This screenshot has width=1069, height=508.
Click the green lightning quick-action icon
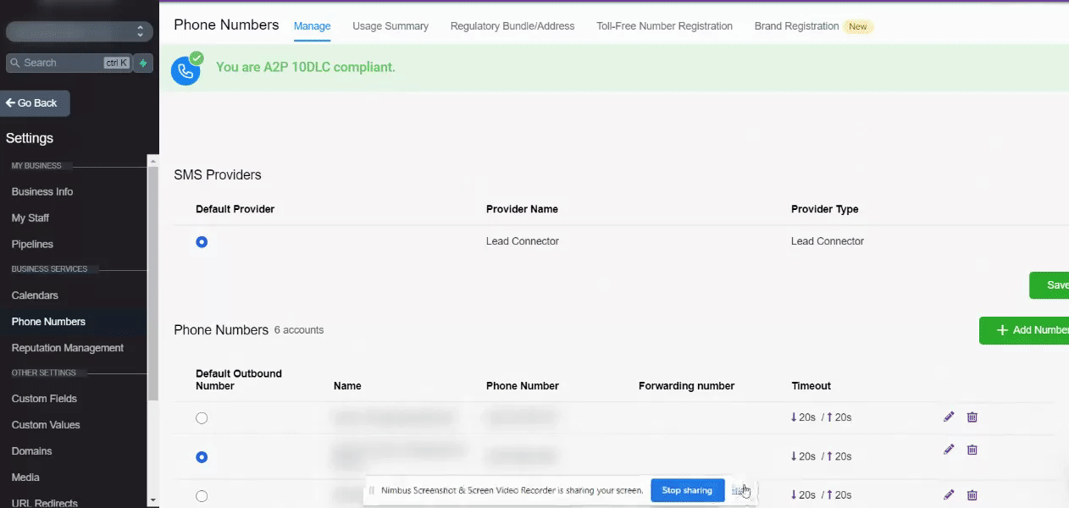click(143, 63)
